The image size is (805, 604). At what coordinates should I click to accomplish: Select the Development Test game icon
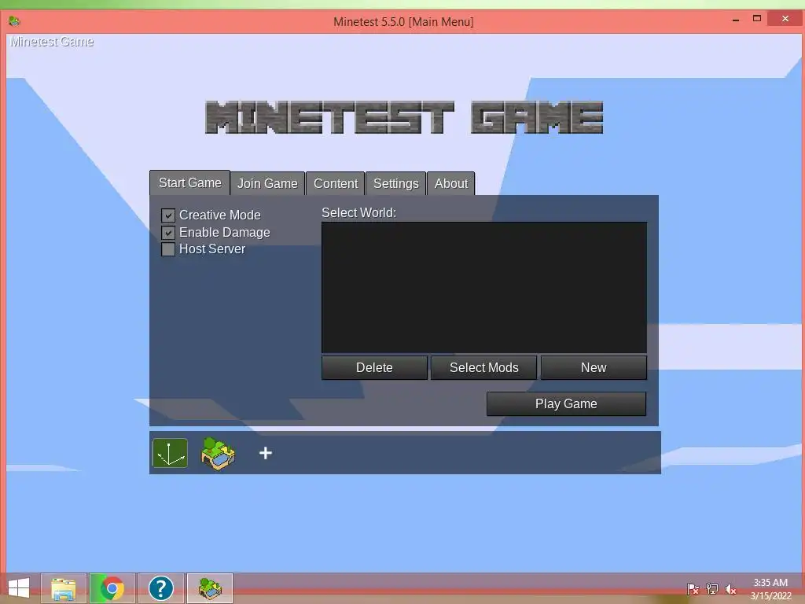(170, 453)
